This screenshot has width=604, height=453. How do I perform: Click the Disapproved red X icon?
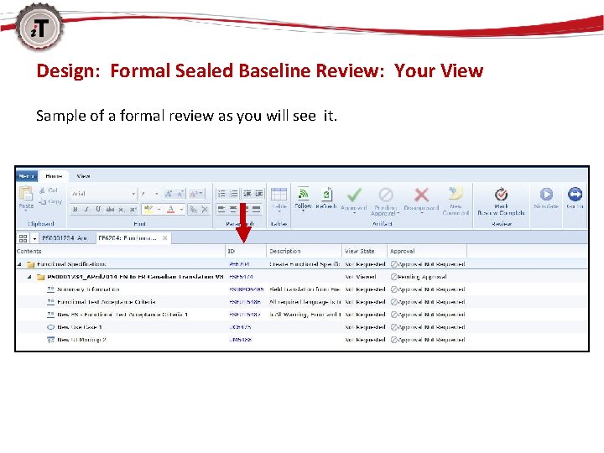click(x=421, y=195)
